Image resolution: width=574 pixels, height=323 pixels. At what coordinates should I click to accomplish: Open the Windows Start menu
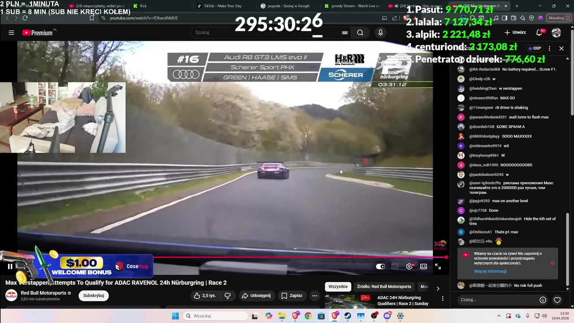pos(175,316)
